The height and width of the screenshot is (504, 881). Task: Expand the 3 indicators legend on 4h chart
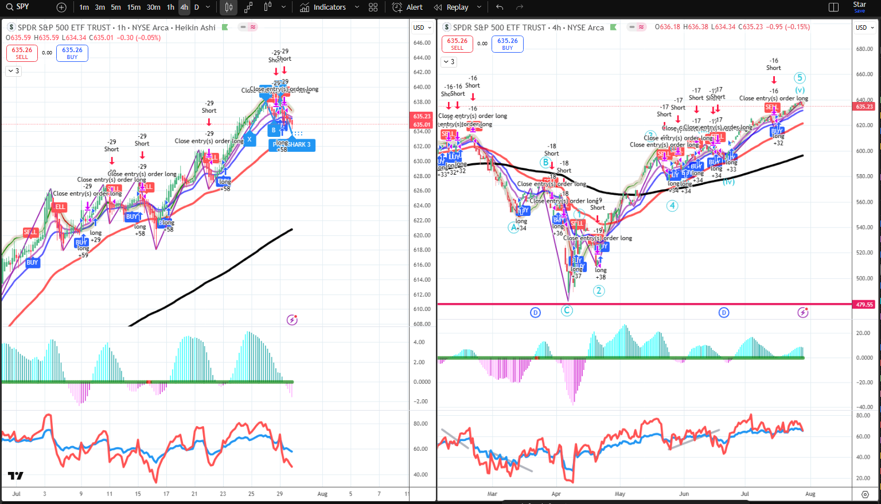[x=449, y=62]
